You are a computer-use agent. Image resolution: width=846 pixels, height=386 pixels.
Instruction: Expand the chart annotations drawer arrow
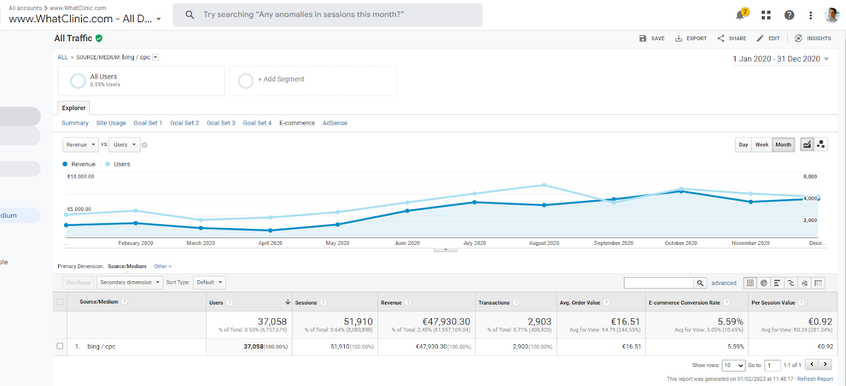(446, 250)
